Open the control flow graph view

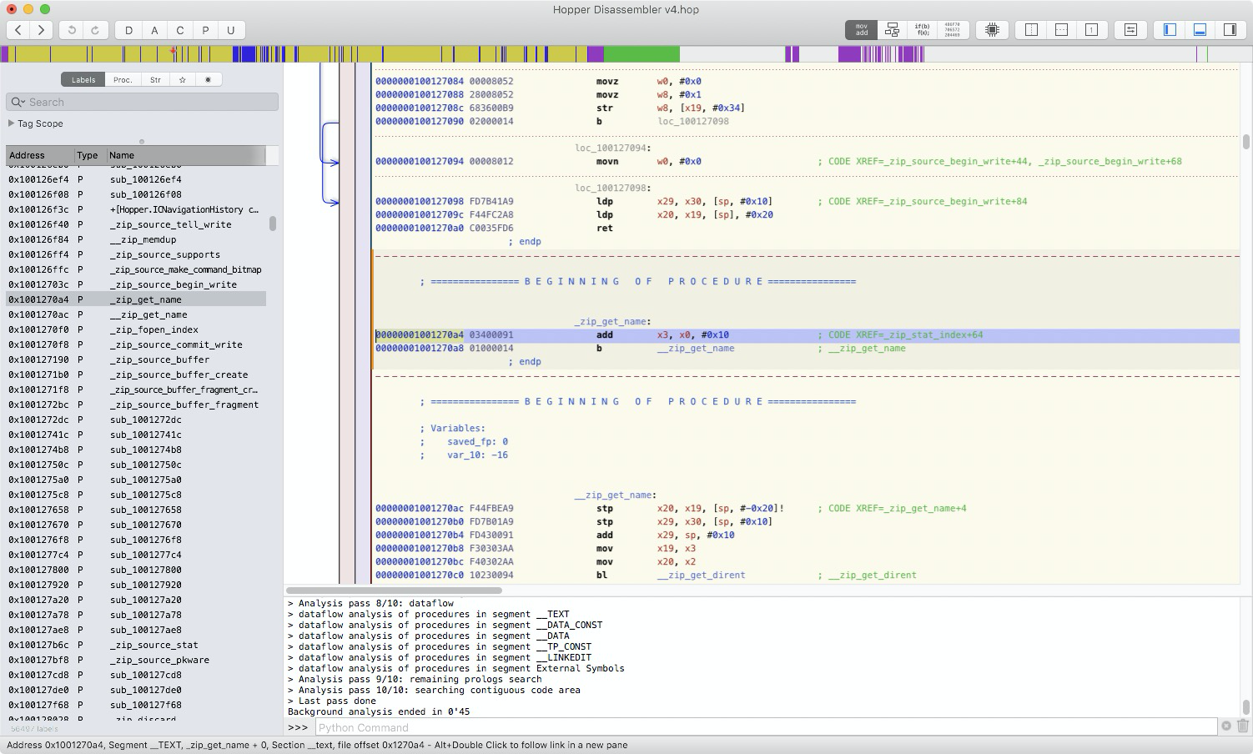(x=891, y=29)
